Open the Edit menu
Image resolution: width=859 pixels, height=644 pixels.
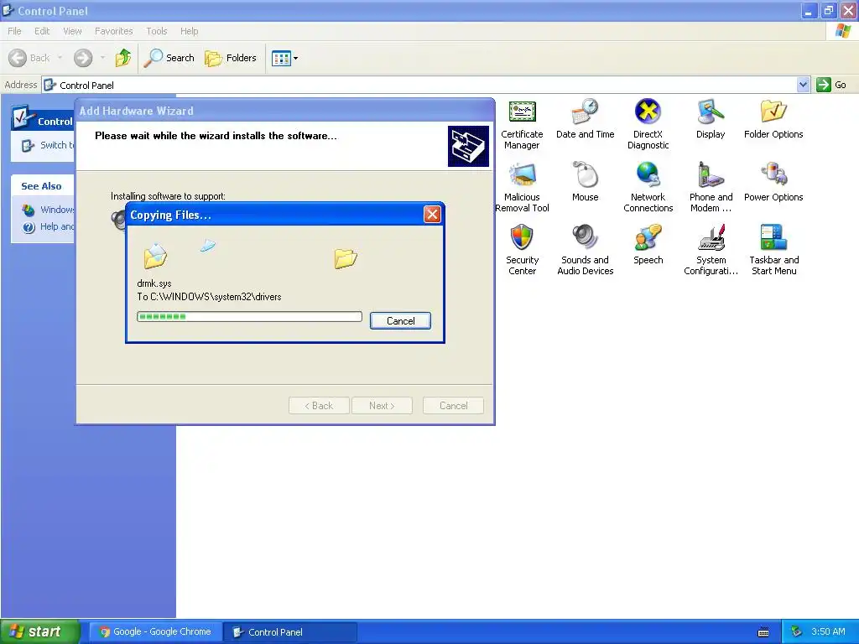(x=42, y=31)
